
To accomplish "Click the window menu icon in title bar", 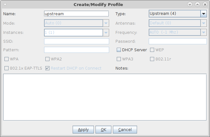I will [x=5, y=4].
